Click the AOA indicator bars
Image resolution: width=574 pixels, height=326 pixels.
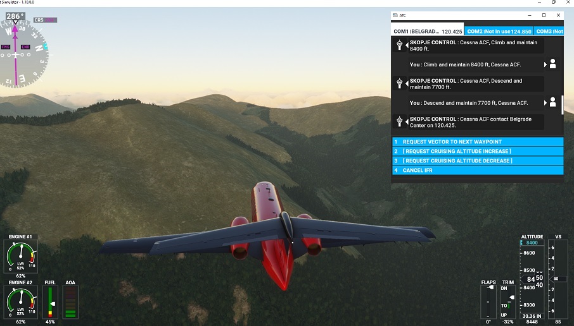(x=70, y=302)
